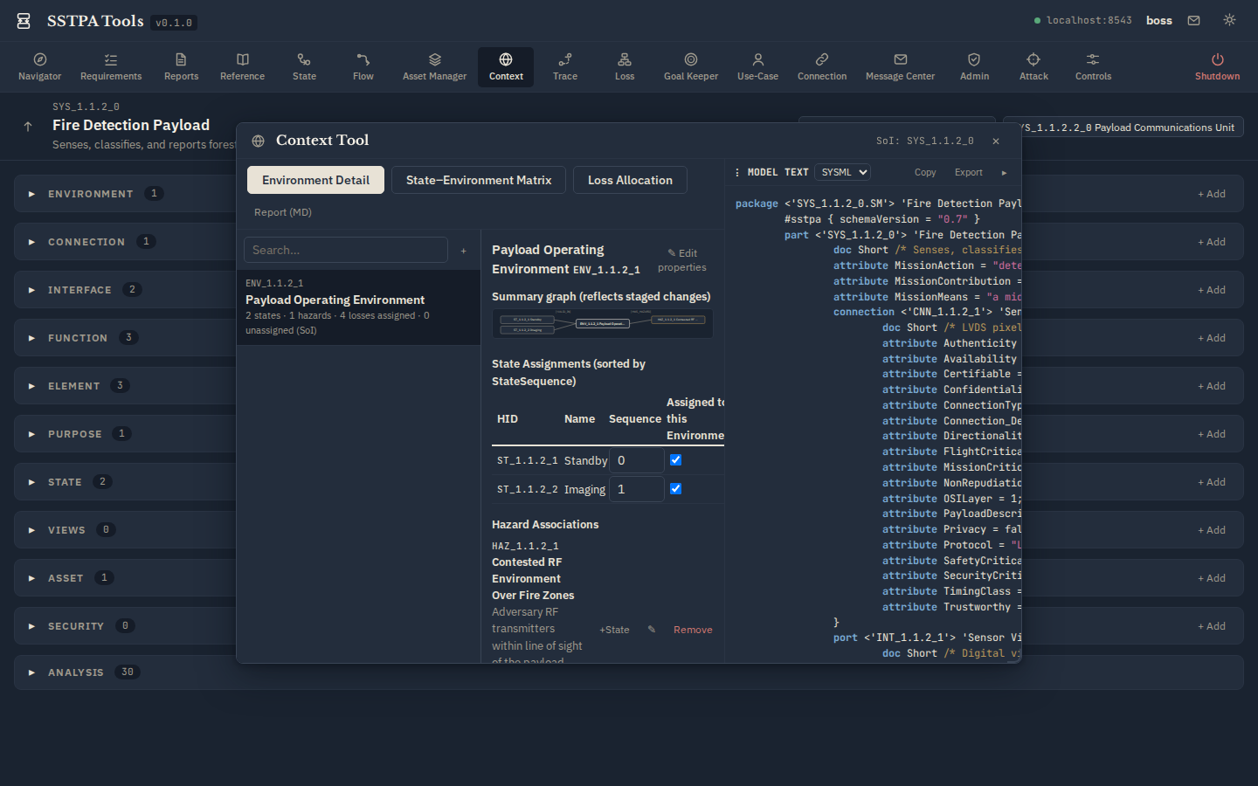Open the Reports tool
The image size is (1258, 786).
[x=181, y=67]
